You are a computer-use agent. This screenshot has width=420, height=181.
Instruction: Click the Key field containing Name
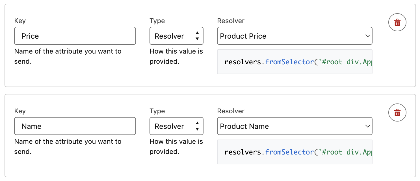pos(75,126)
